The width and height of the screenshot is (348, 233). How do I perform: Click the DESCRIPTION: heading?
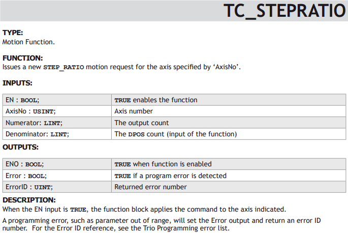(29, 200)
